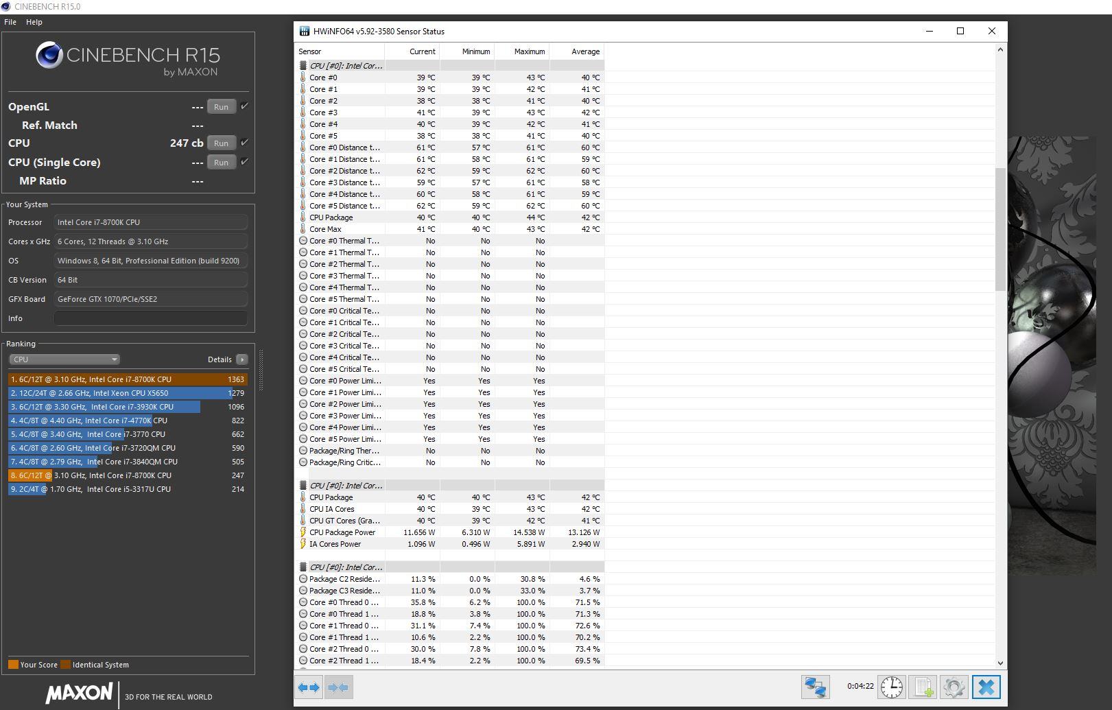
Task: Click the circle icon beside Core #2 Critical Te...
Action: tap(303, 334)
